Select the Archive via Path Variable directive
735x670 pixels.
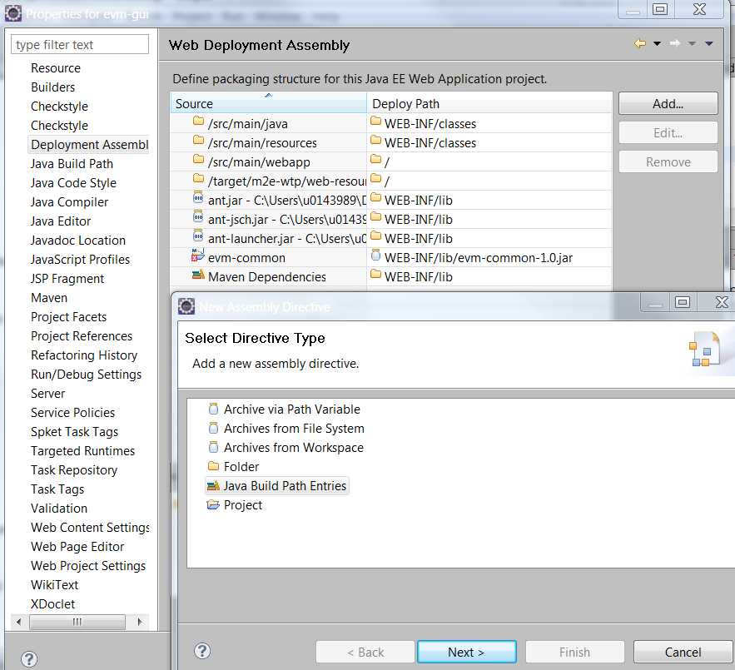pyautogui.click(x=291, y=409)
